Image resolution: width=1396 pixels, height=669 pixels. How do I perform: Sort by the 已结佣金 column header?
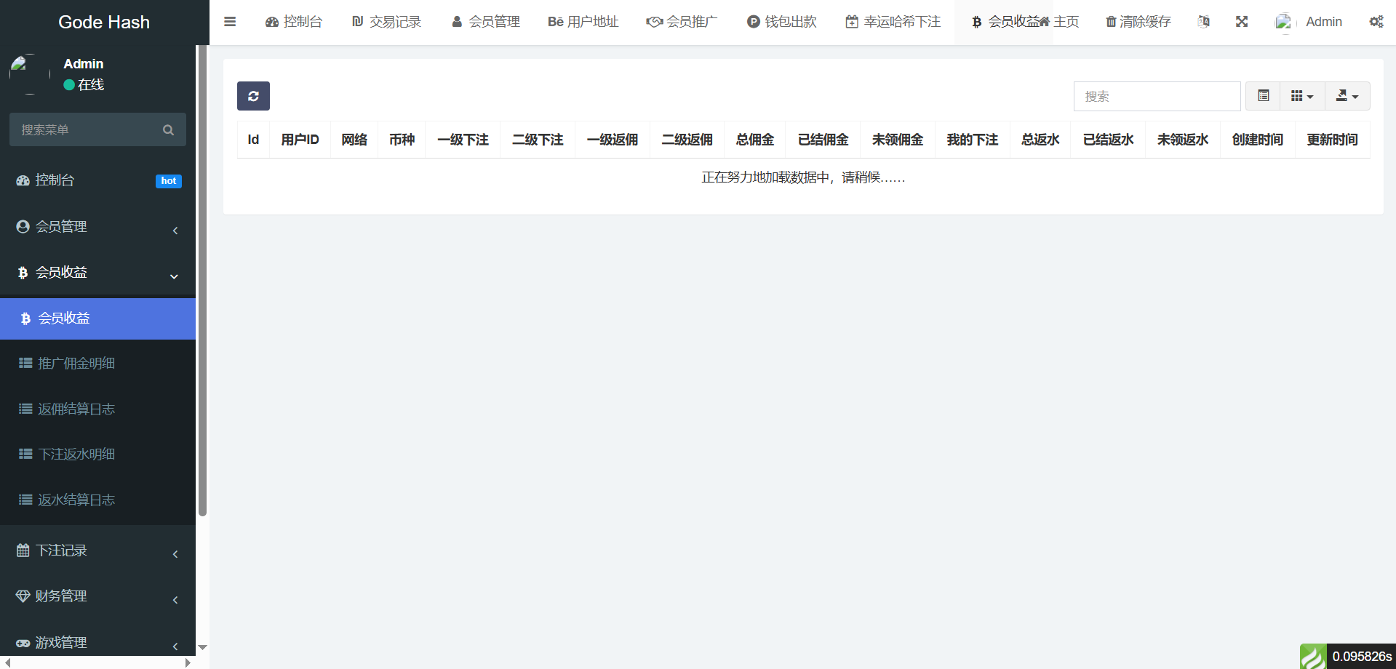coord(823,140)
